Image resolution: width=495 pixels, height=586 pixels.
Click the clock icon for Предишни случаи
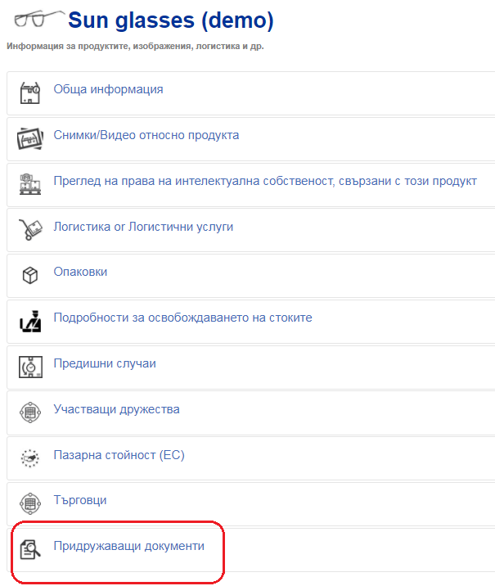[x=30, y=367]
